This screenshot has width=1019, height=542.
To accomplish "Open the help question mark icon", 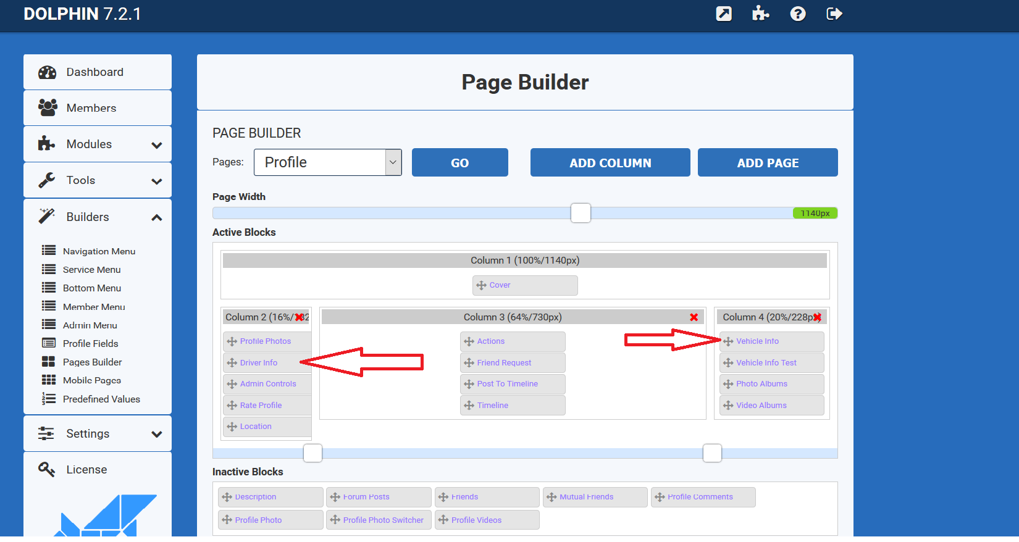I will point(797,14).
